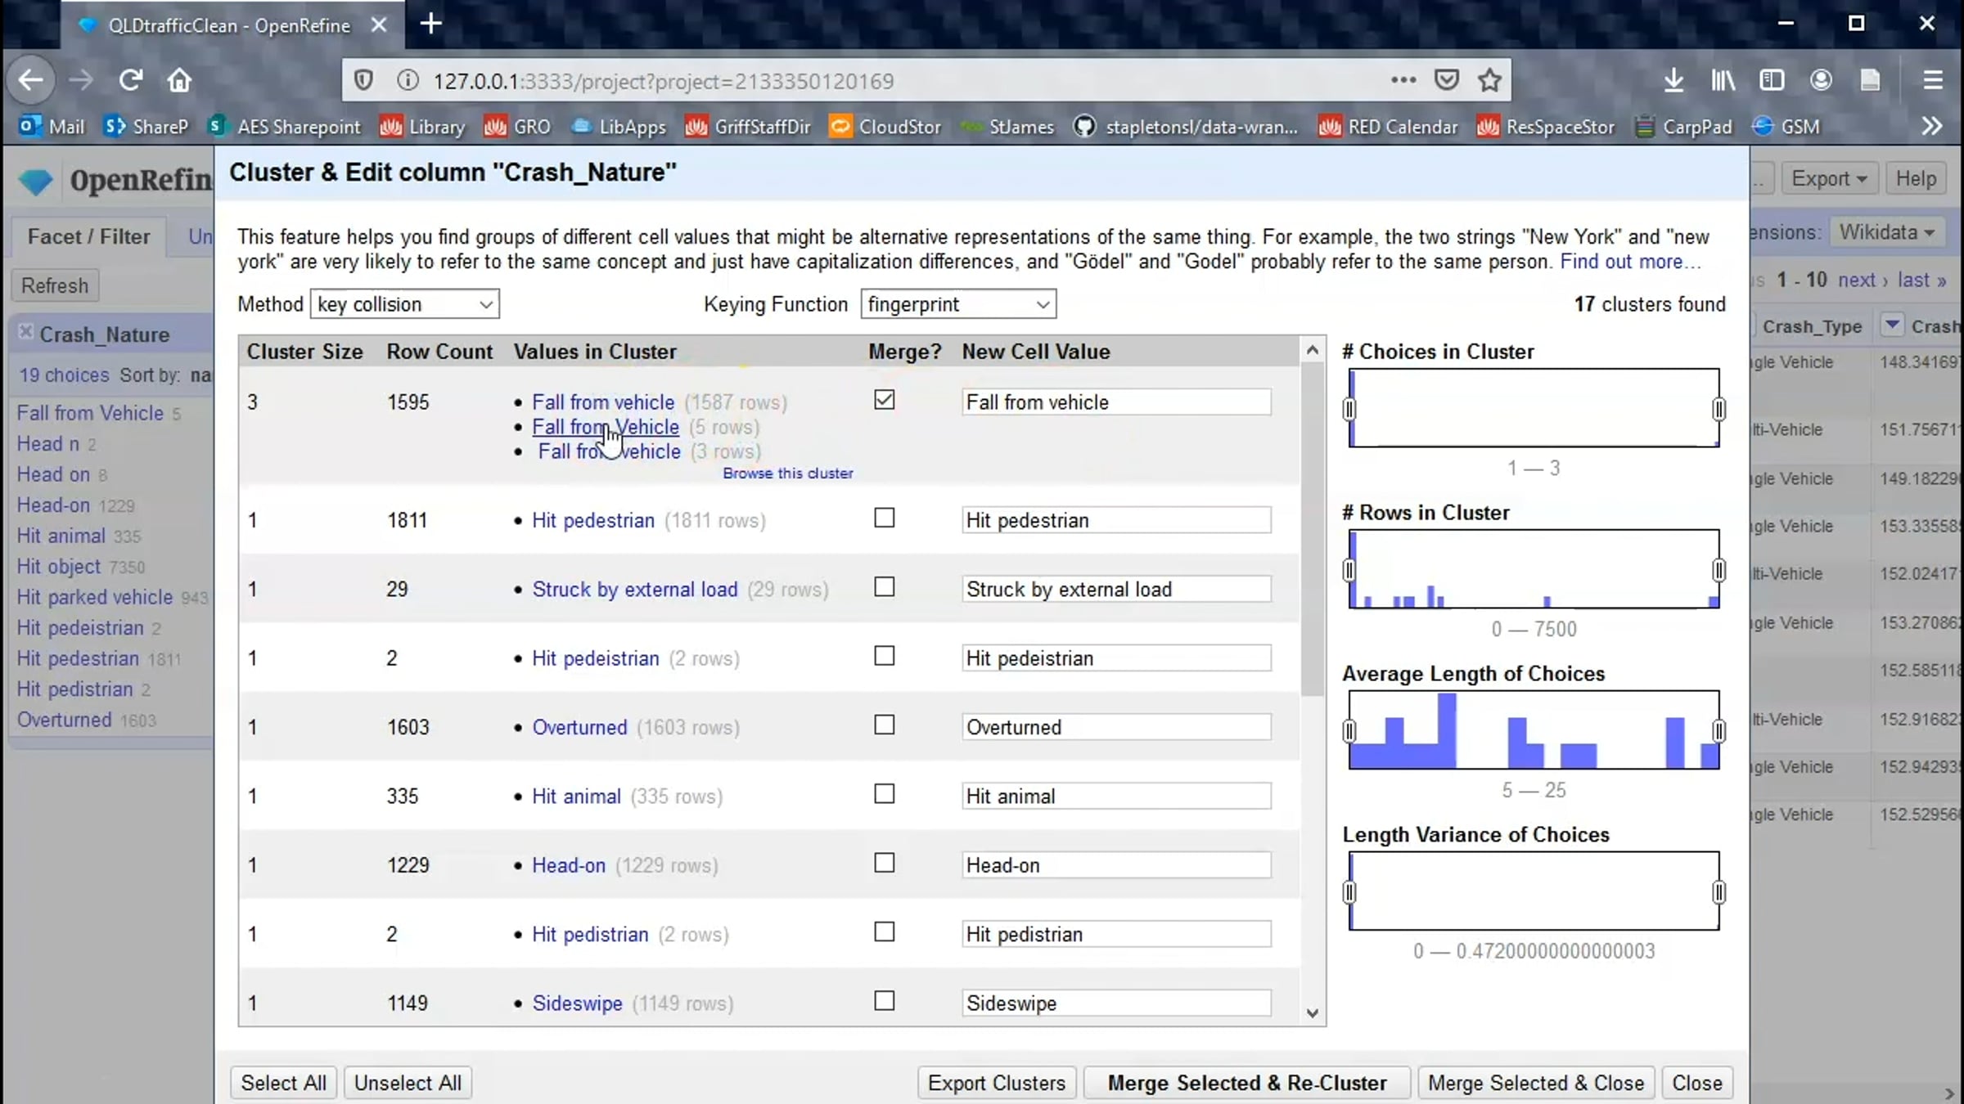1964x1104 pixels.
Task: Uncheck Merge for the Fall from vehicle cluster
Action: click(884, 400)
